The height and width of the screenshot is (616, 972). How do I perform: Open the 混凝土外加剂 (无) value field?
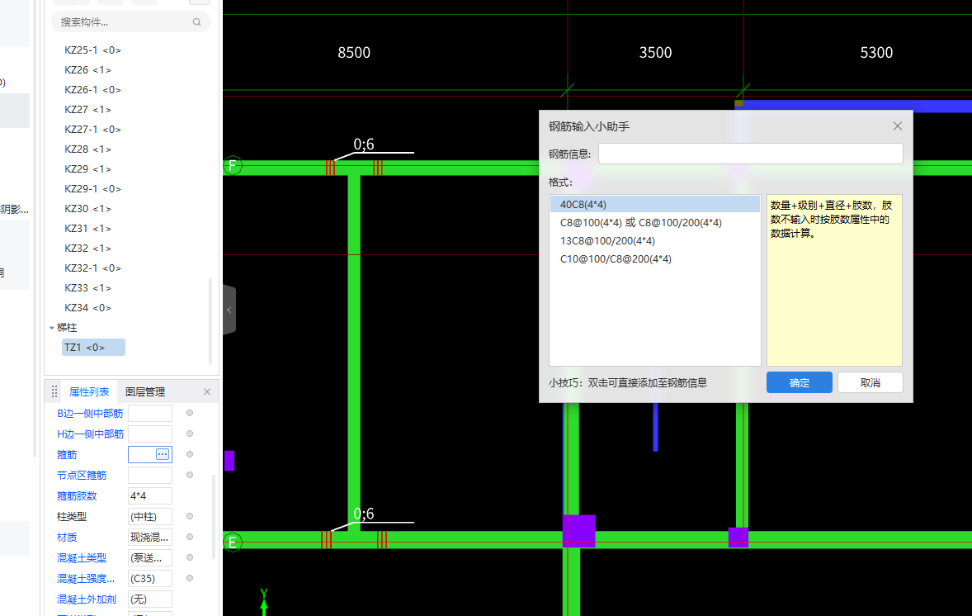tap(150, 599)
